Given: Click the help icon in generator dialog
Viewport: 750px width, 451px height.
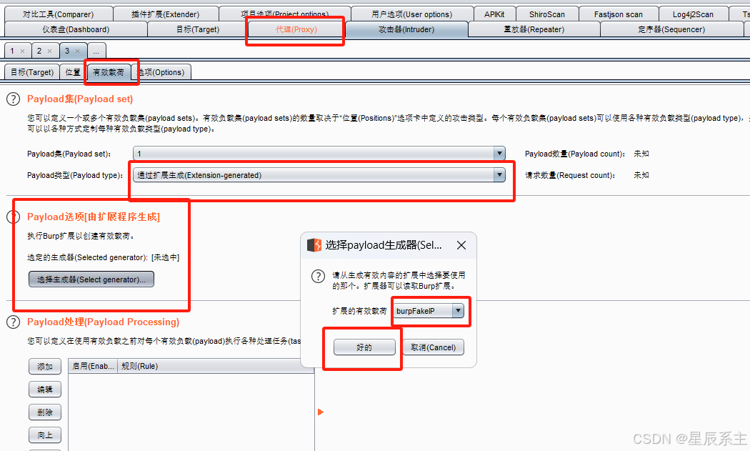Looking at the screenshot, I should pos(318,277).
